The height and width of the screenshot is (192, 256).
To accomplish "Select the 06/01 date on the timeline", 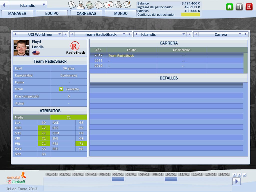I will coord(117,174).
